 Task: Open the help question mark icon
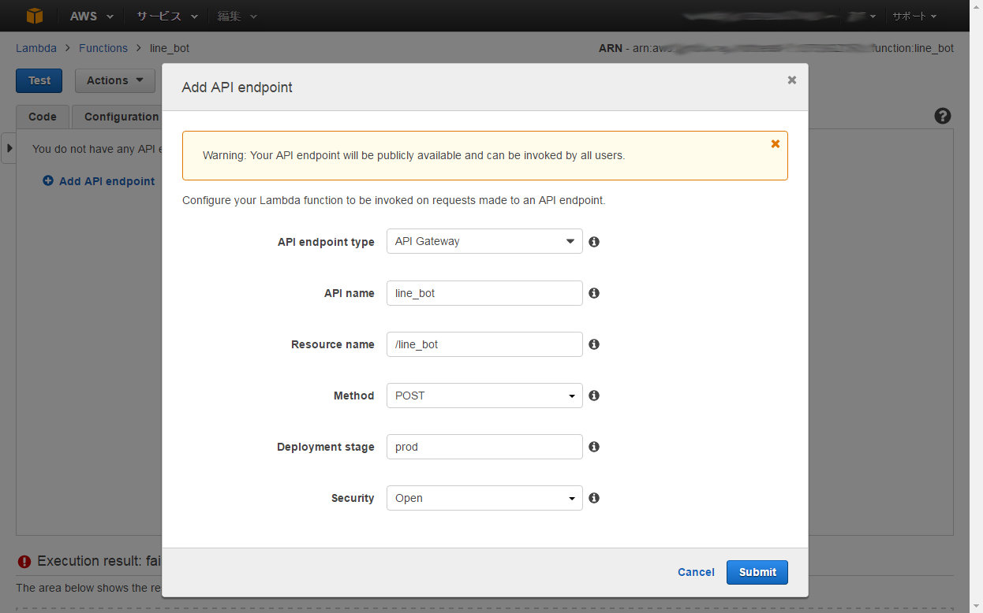tap(942, 116)
